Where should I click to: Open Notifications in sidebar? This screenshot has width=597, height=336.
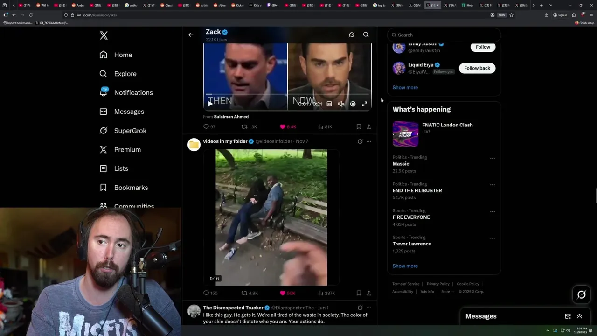click(x=126, y=92)
